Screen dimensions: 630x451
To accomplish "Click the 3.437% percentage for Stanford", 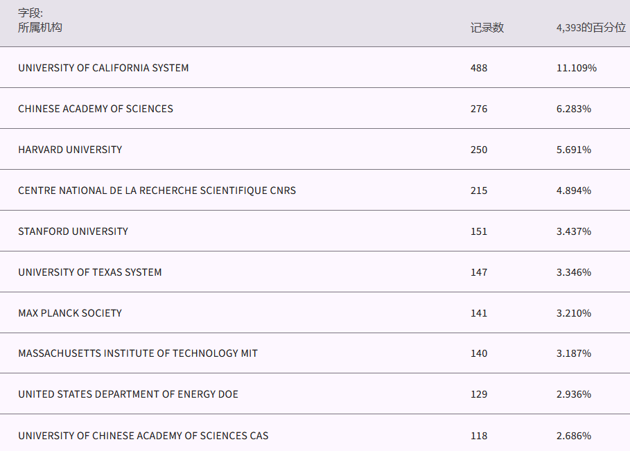I will click(x=573, y=231).
